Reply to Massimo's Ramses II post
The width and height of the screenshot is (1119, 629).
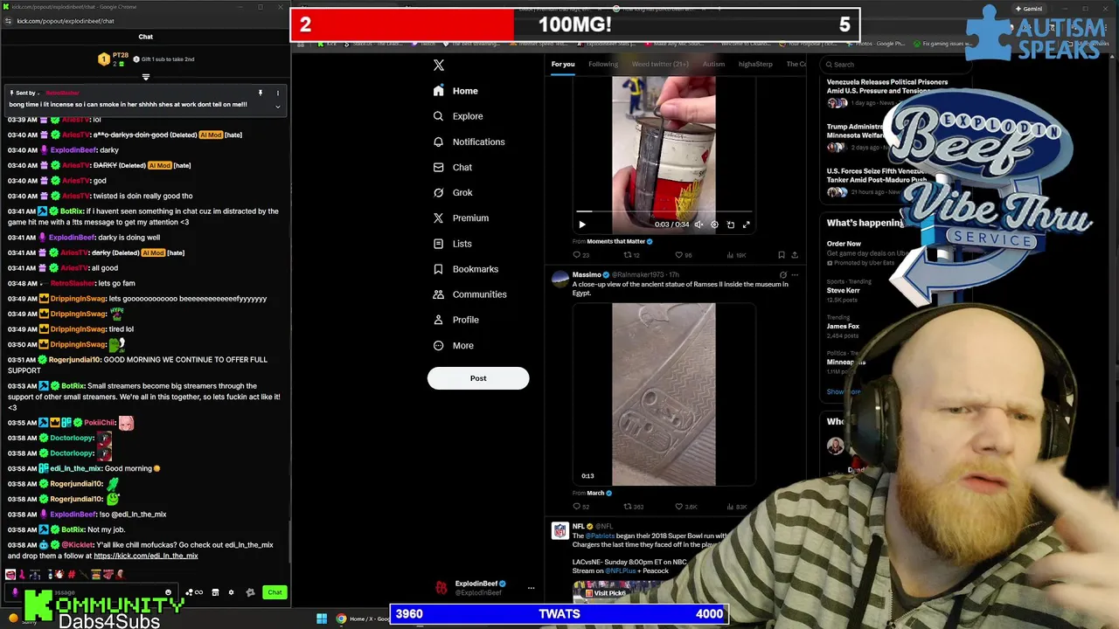pos(580,507)
